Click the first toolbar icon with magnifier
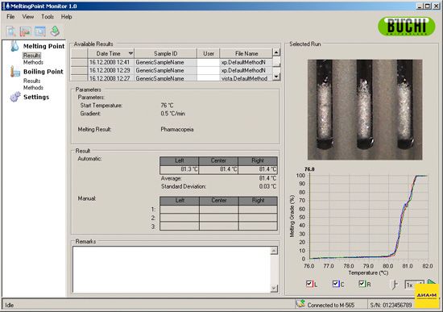 (11, 31)
